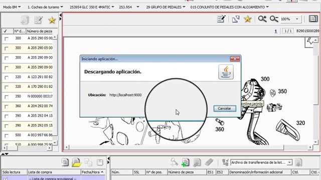Check the box for N 000000 00317
The image size is (321, 180).
point(7,97)
